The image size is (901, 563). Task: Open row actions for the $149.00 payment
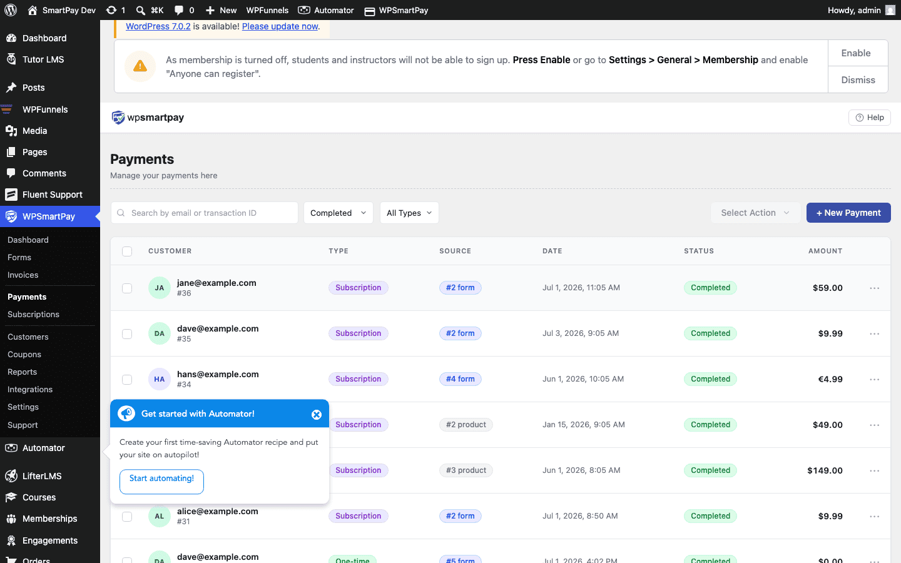click(x=875, y=471)
